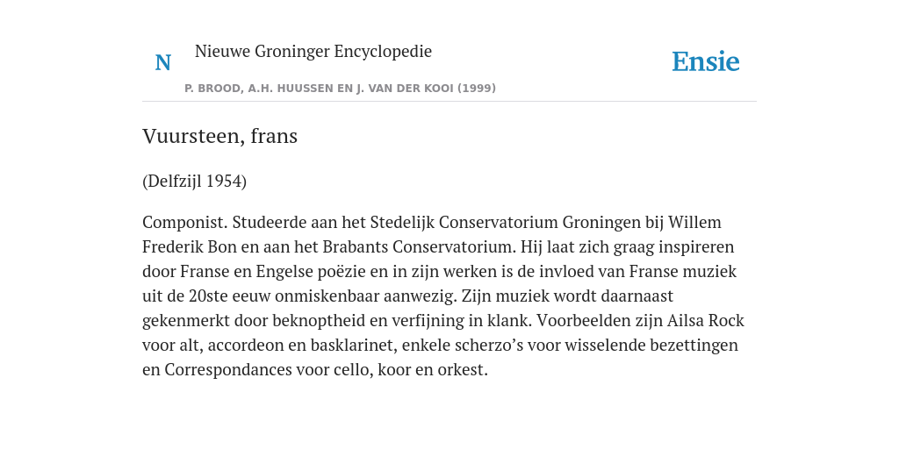899x449 pixels.
Task: Open the Ensie logo link
Action: click(x=706, y=61)
